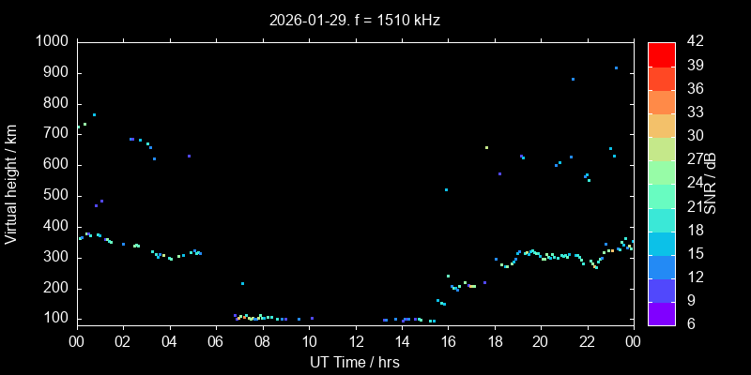Viewport: 751px width, 375px height.
Task: Select the yellow data point near 660 km
Action: point(486,147)
